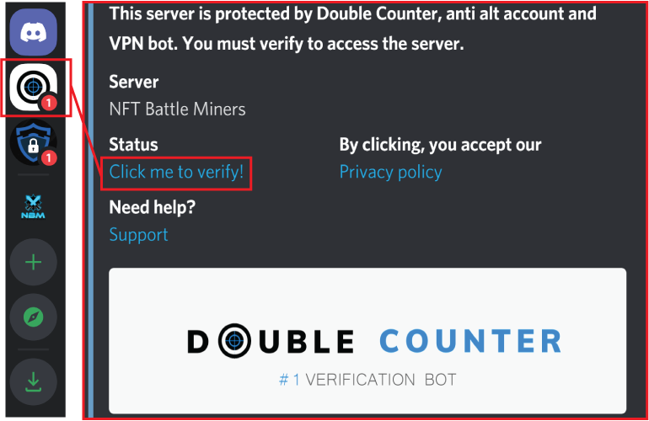The image size is (649, 421).
Task: Open the Double Counter target icon in sidebar
Action: pyautogui.click(x=33, y=88)
